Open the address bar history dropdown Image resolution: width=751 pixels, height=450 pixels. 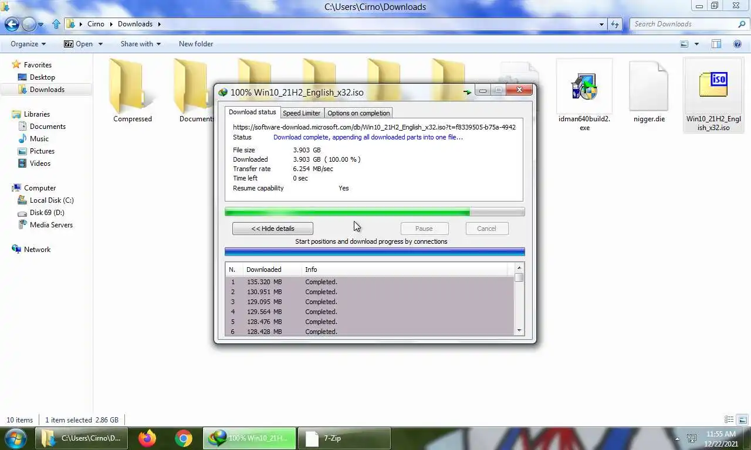(602, 24)
